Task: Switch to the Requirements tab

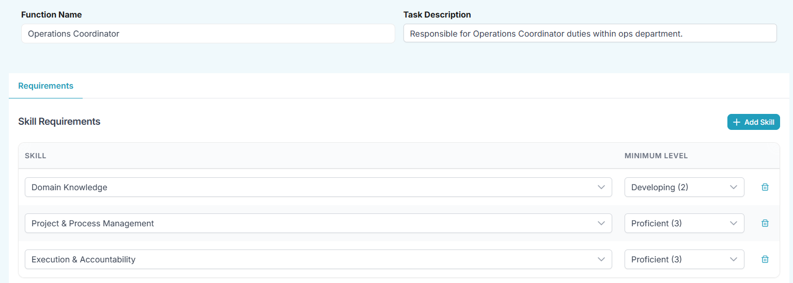Action: 45,86
